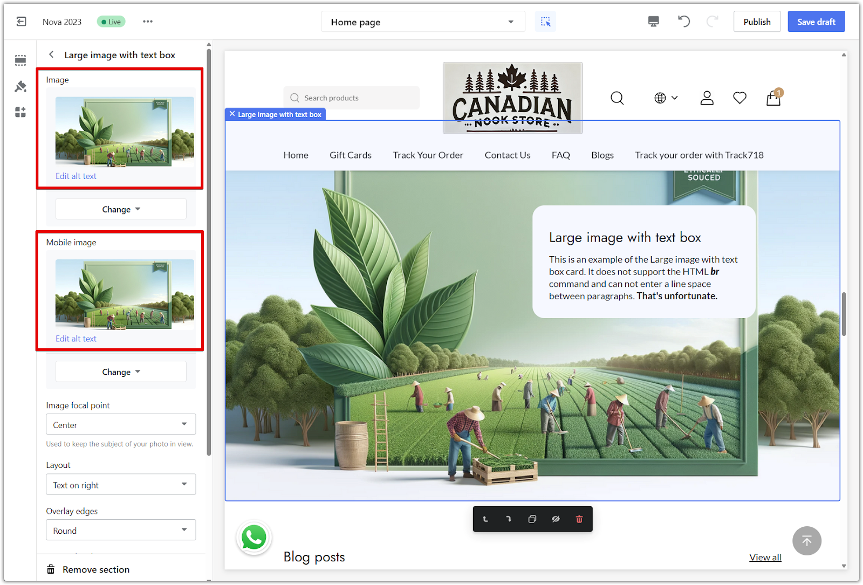The height and width of the screenshot is (585, 863).
Task: Click the sidebar settings panel scrollbar
Action: coord(209,253)
